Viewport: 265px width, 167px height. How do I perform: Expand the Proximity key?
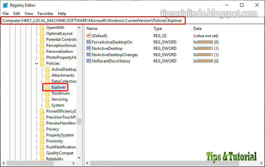coord(37,141)
